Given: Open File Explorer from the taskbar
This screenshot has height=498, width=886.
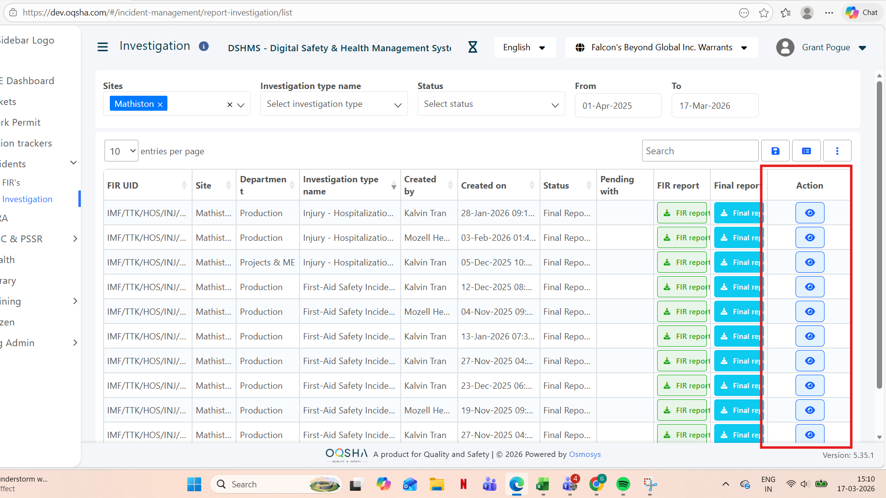Looking at the screenshot, I should point(436,484).
